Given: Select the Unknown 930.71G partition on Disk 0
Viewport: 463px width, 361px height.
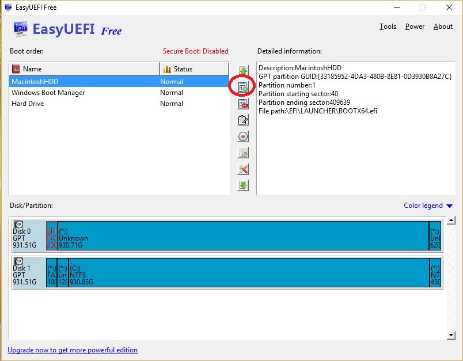Looking at the screenshot, I should click(244, 235).
